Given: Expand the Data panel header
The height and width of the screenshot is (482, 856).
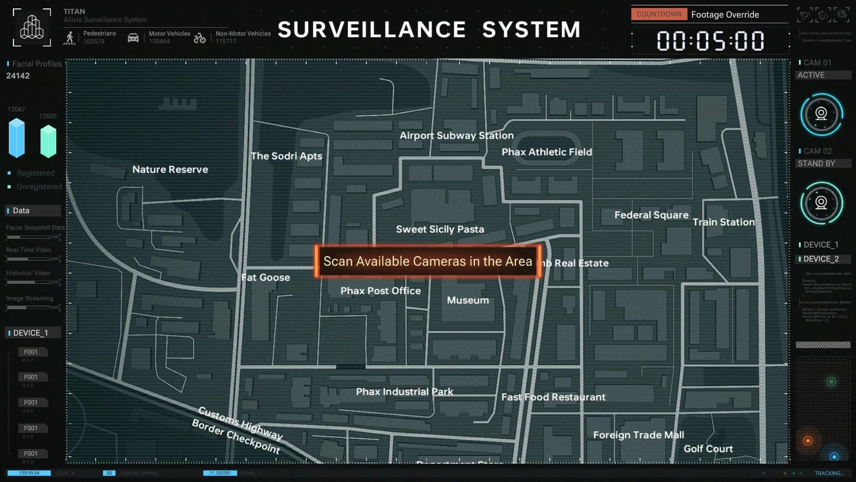Looking at the screenshot, I should point(33,211).
